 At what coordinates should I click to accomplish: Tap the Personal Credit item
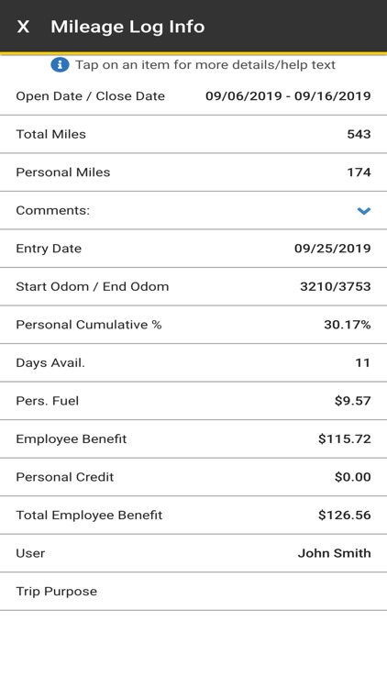193,477
